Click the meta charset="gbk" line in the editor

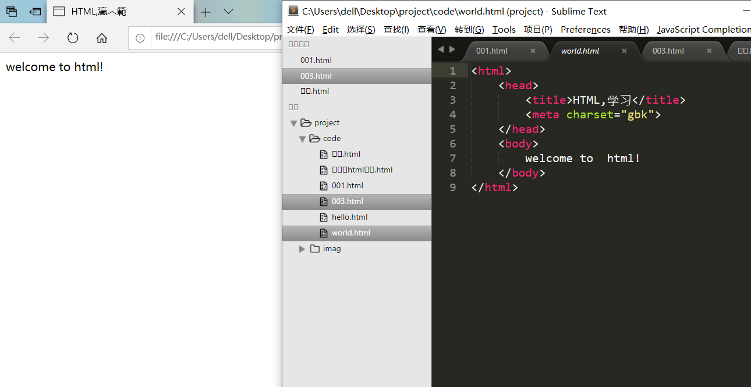[x=593, y=115]
